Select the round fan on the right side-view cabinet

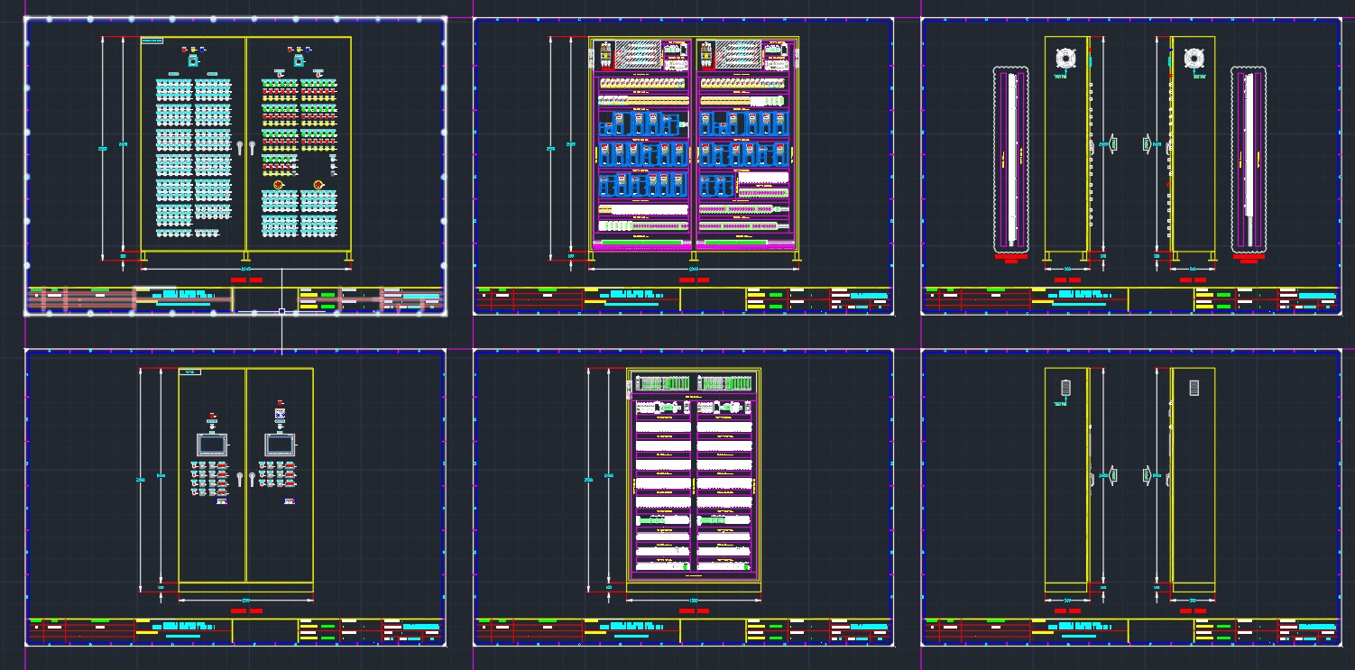pyautogui.click(x=1194, y=60)
